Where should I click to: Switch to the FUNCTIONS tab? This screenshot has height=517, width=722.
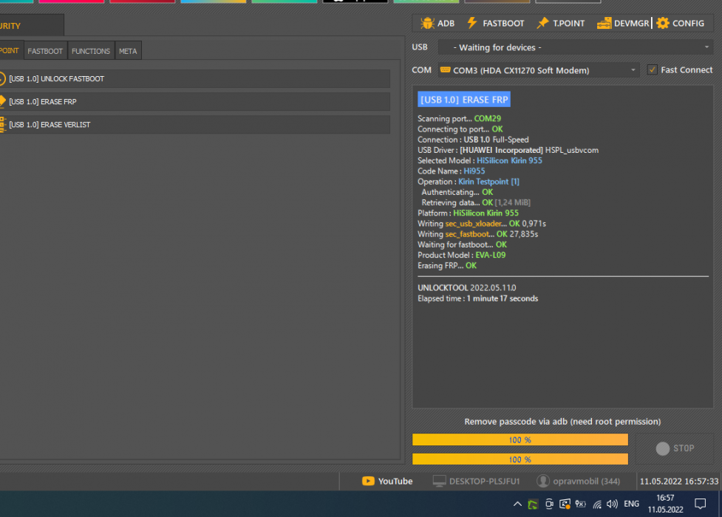click(91, 51)
